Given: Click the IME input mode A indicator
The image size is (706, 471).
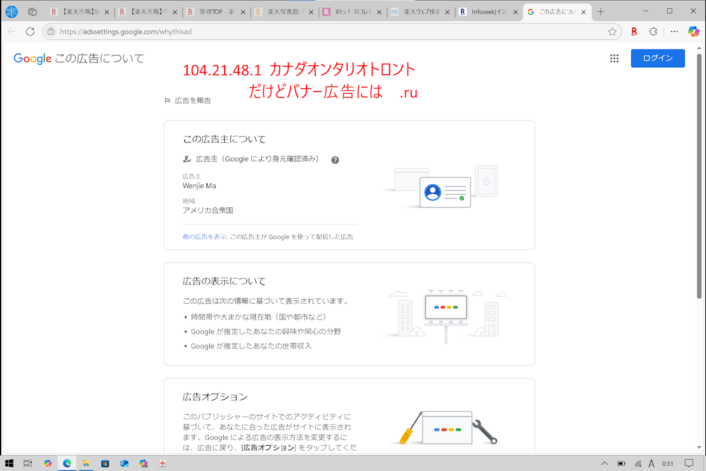Looking at the screenshot, I should pyautogui.click(x=652, y=463).
